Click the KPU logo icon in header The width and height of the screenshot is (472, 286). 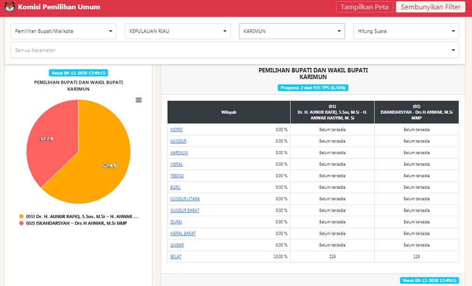coord(9,7)
